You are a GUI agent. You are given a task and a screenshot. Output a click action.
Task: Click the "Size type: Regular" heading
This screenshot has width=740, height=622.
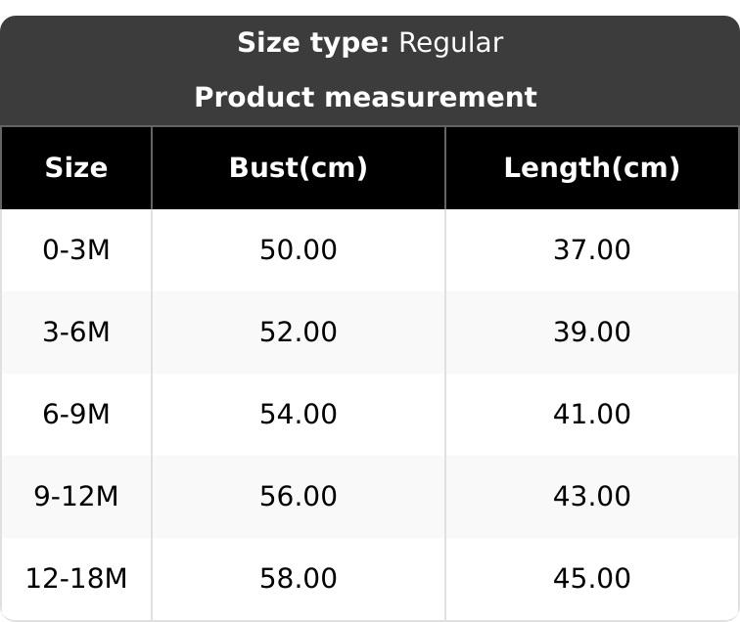pyautogui.click(x=369, y=43)
